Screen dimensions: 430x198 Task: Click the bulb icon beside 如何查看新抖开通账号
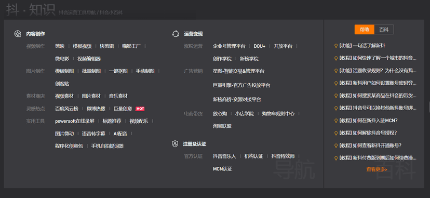pyautogui.click(x=335, y=146)
